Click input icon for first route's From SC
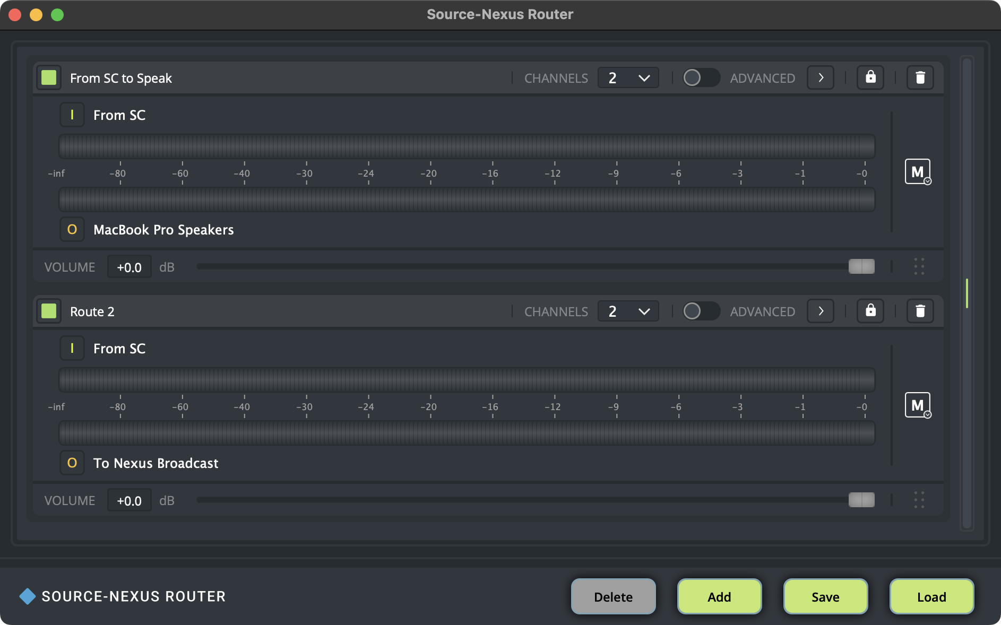Viewport: 1001px width, 625px height. pos(72,115)
